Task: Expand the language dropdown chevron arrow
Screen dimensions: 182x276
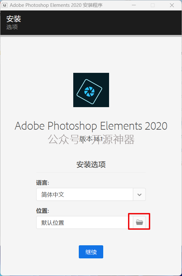Action: (139, 194)
